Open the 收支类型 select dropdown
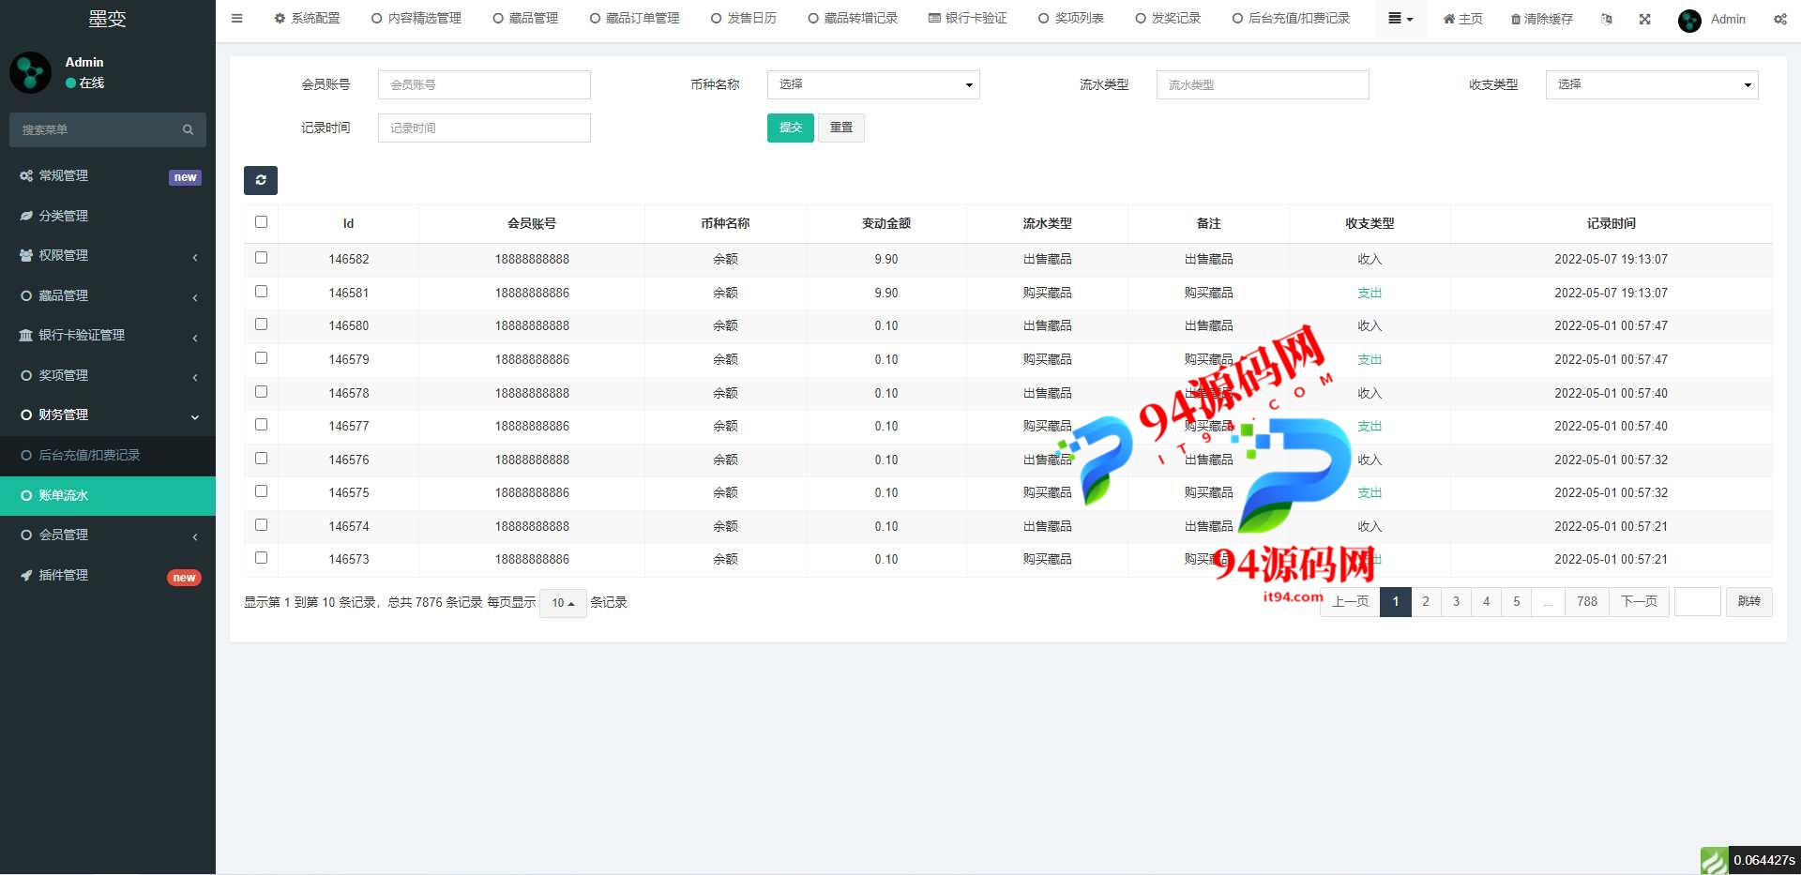The width and height of the screenshot is (1801, 875). tap(1652, 84)
